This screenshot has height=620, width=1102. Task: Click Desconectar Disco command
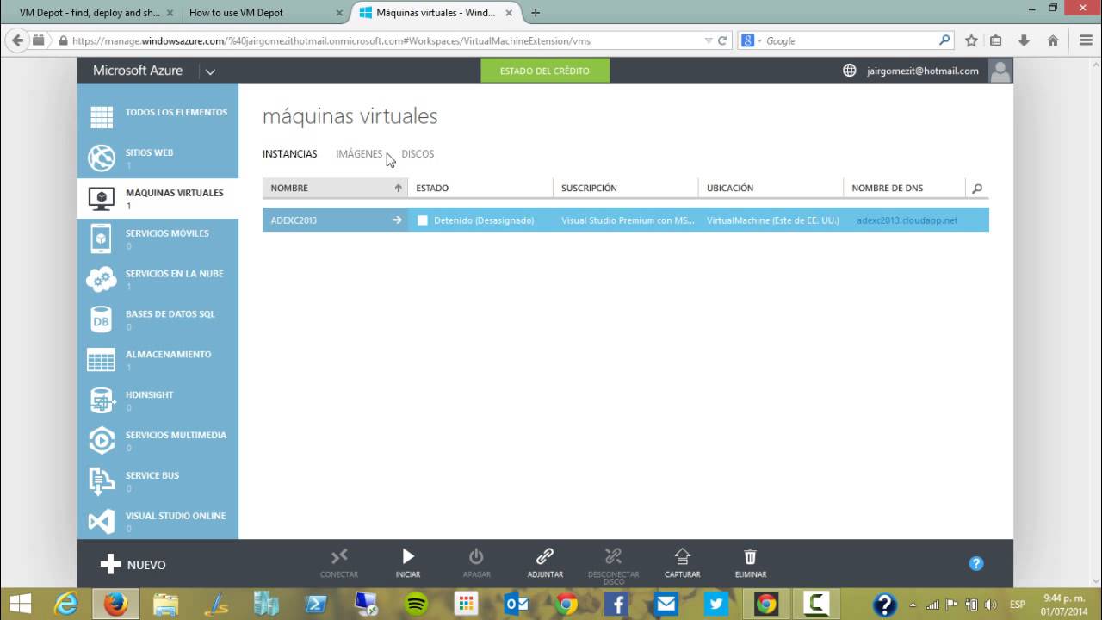click(x=613, y=565)
